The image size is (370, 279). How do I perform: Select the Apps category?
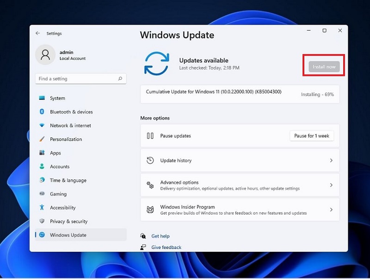80,153
